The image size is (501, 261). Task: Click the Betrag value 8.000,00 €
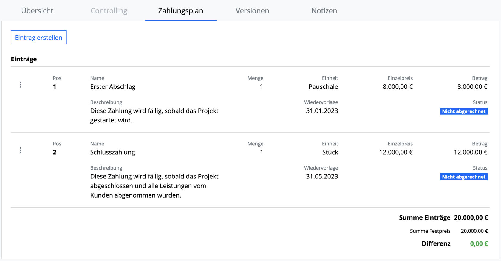pos(472,87)
